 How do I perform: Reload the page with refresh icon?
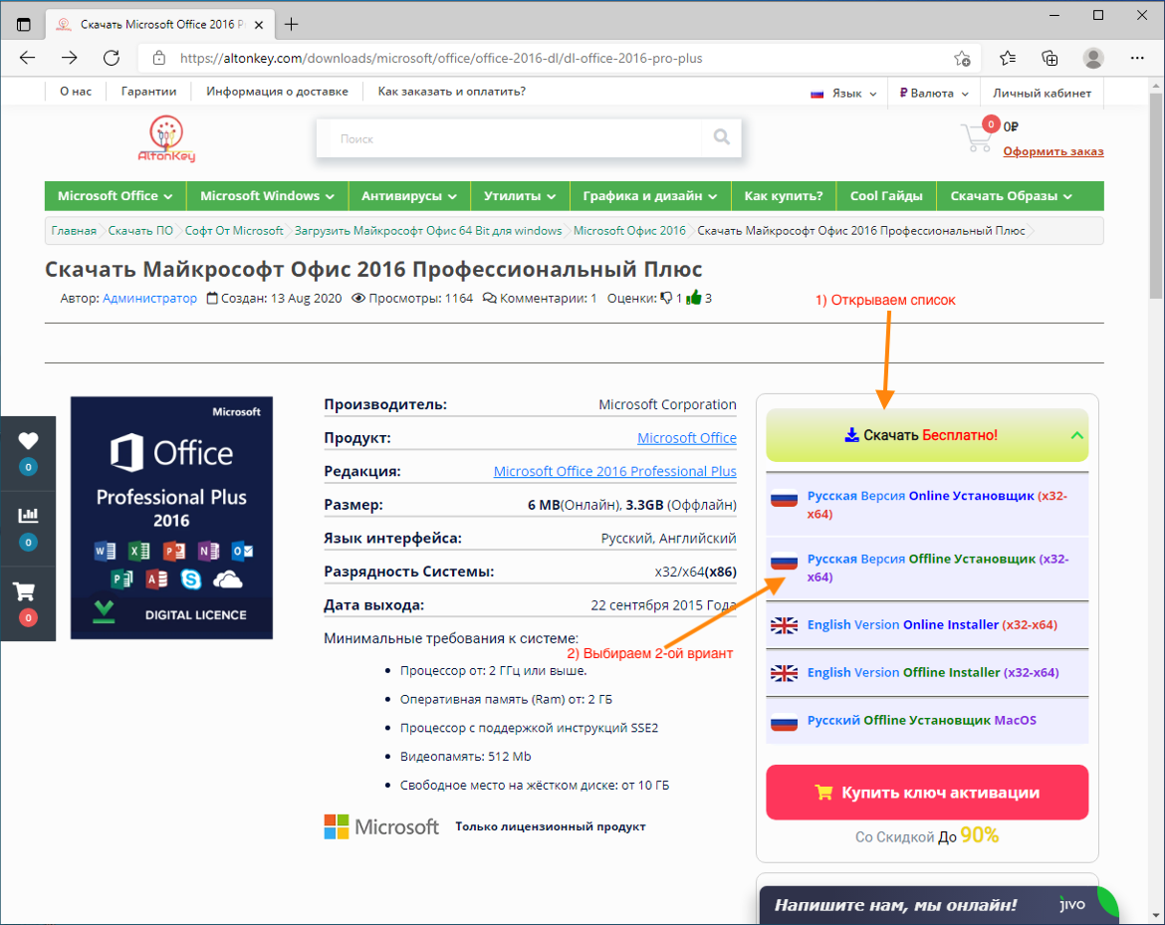coord(112,58)
